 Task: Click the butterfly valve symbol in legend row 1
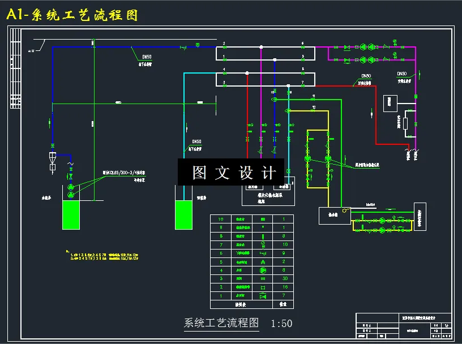(x=263, y=295)
